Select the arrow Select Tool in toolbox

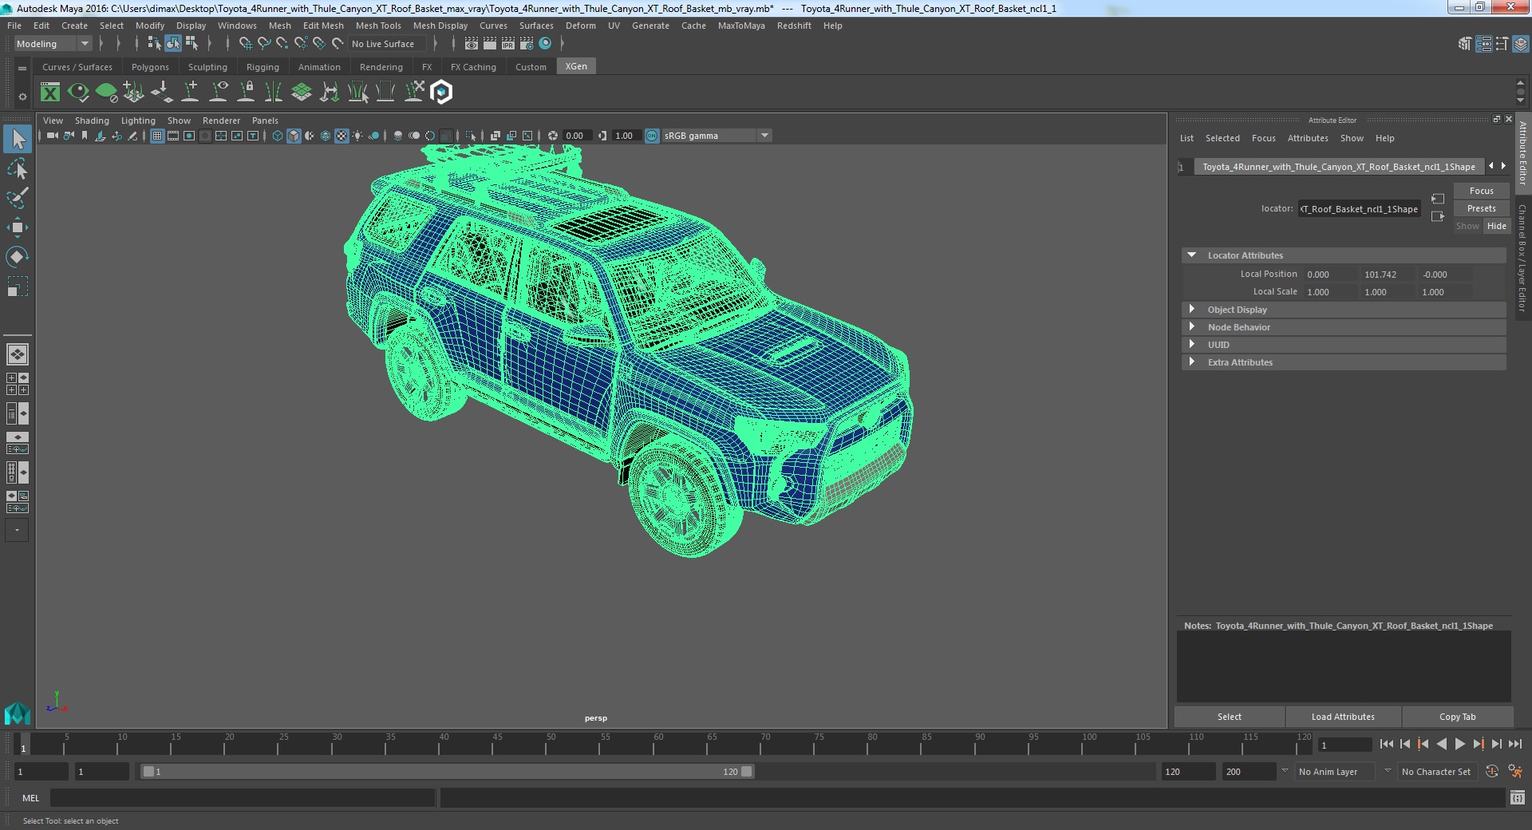pos(18,140)
